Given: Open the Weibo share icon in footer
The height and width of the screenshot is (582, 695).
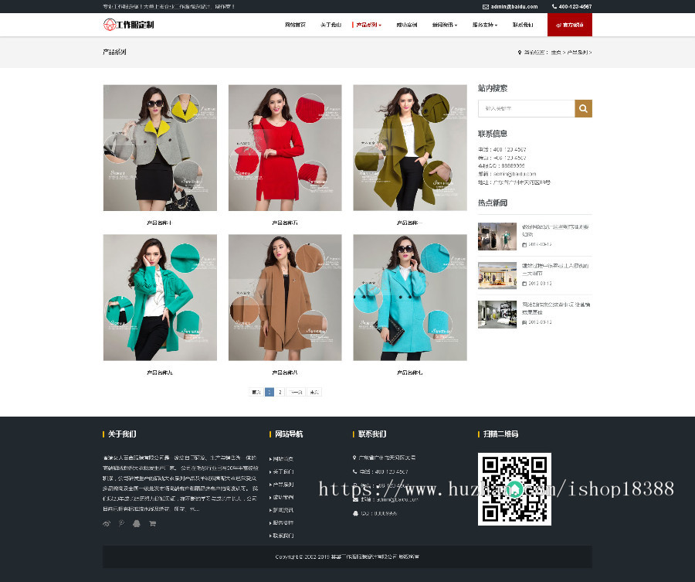Looking at the screenshot, I should pyautogui.click(x=107, y=524).
